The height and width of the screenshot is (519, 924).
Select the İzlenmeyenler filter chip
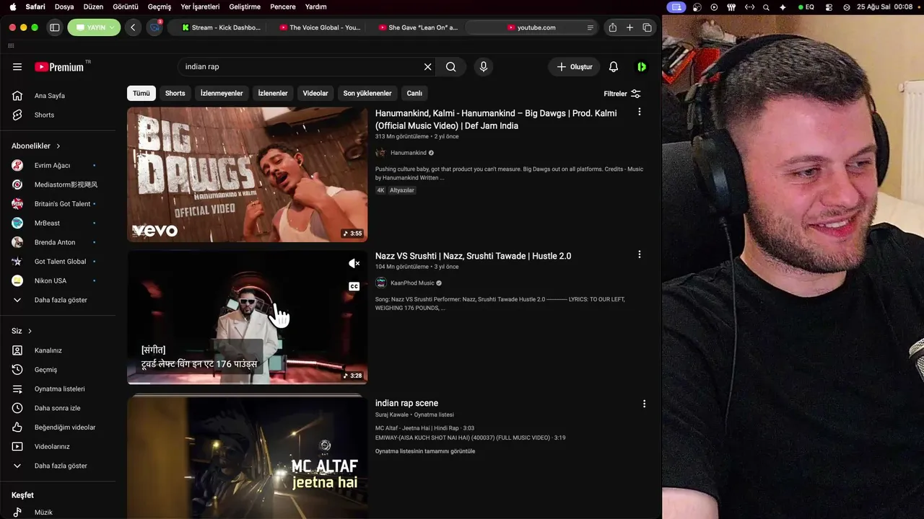click(222, 93)
